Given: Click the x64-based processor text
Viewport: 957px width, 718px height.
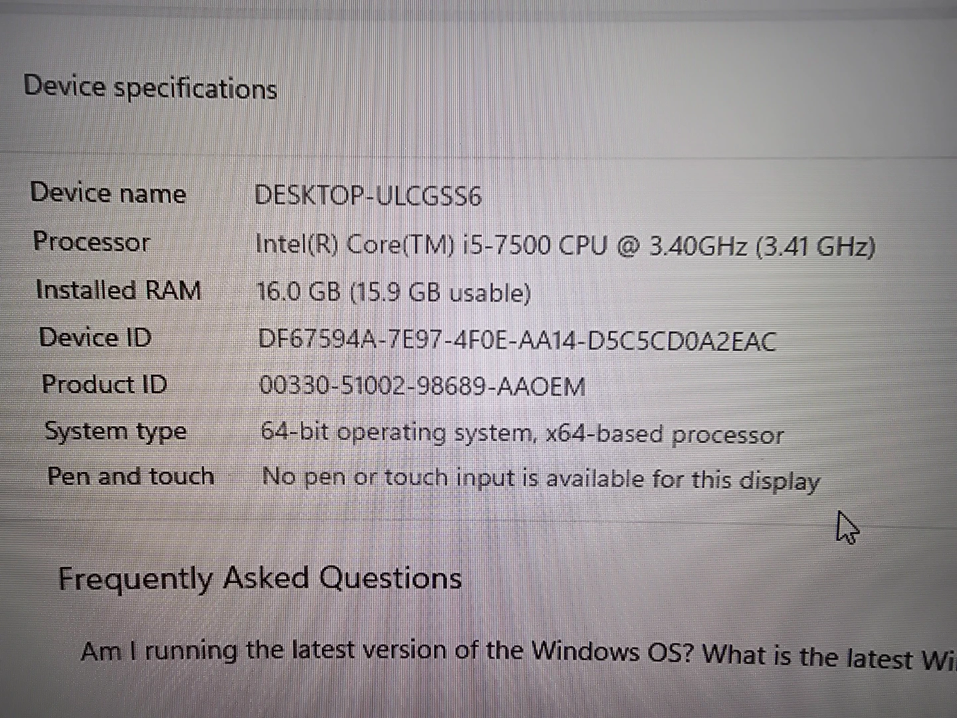Looking at the screenshot, I should coord(665,435).
